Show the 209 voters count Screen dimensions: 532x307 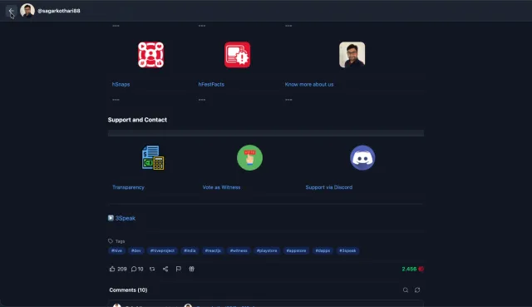(x=122, y=269)
